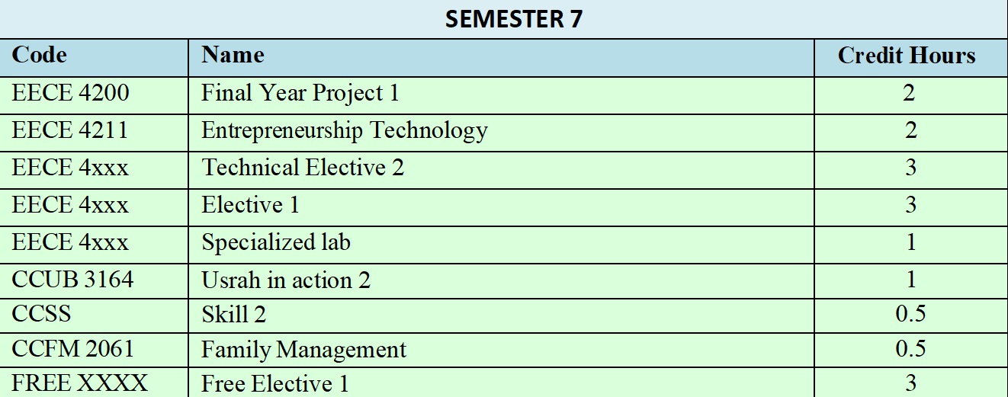1008x397 pixels.
Task: Select the Skill 2 course name
Action: [x=233, y=314]
